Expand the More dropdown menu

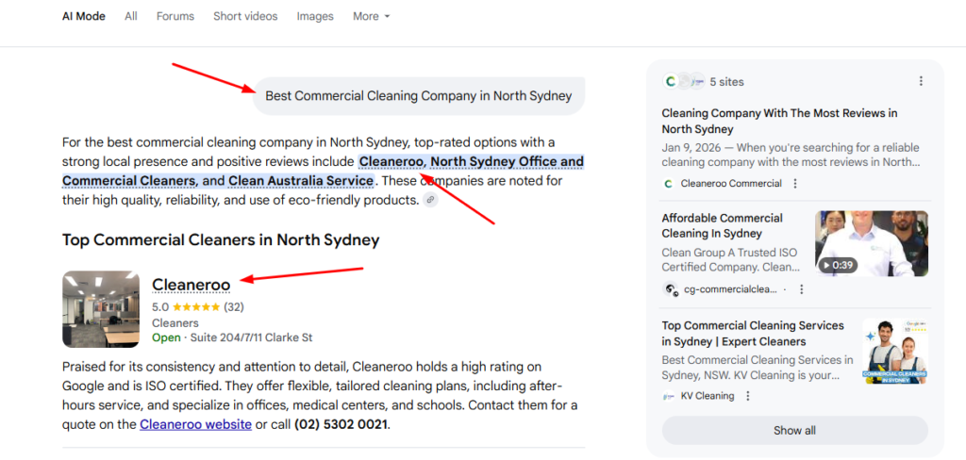pyautogui.click(x=371, y=16)
